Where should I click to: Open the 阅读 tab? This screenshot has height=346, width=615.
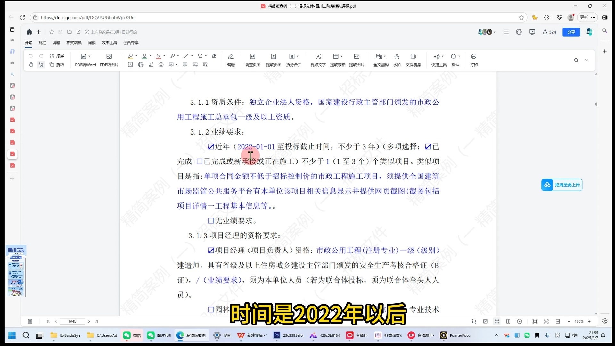pyautogui.click(x=92, y=43)
